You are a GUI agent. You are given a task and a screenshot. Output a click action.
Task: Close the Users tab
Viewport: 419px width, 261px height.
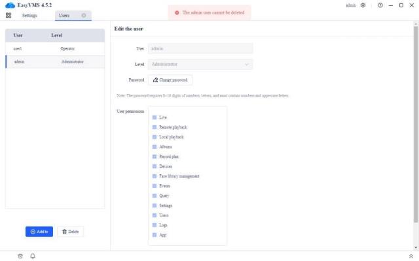pos(83,15)
